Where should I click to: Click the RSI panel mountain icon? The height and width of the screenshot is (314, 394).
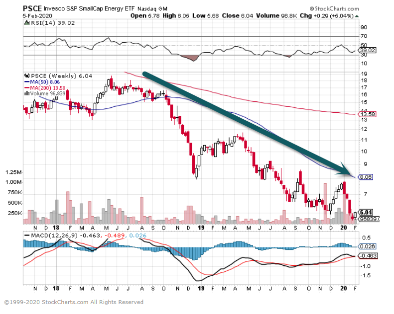[x=27, y=23]
